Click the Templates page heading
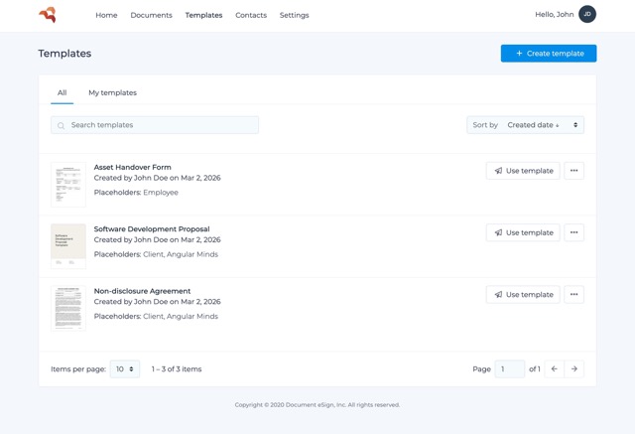 coord(64,54)
